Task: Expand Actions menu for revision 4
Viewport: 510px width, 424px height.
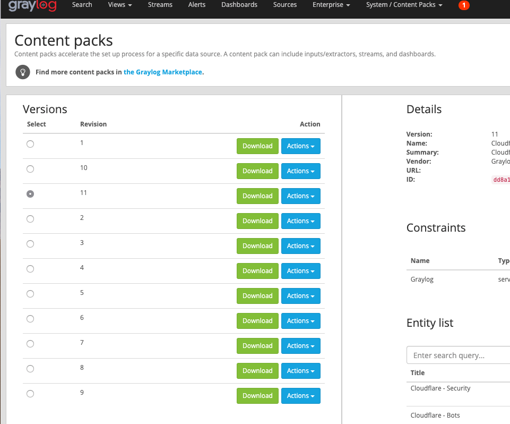Action: [x=300, y=271]
